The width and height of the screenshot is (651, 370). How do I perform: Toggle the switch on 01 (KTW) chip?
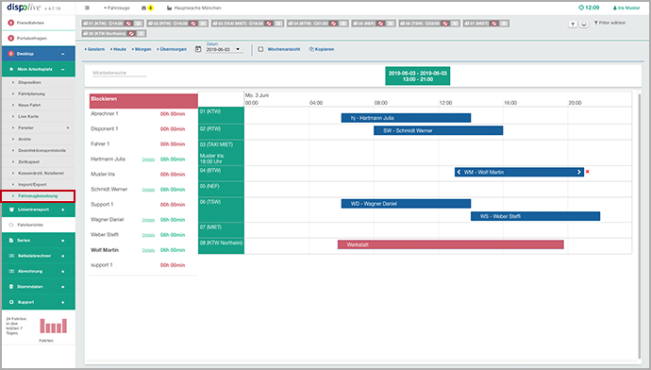coord(139,24)
